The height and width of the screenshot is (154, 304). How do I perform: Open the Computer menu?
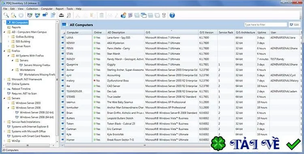click(47, 9)
